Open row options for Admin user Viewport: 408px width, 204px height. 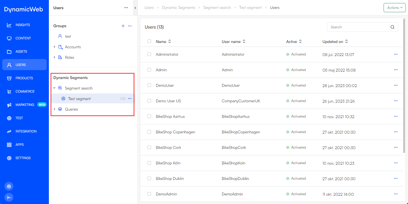(396, 70)
